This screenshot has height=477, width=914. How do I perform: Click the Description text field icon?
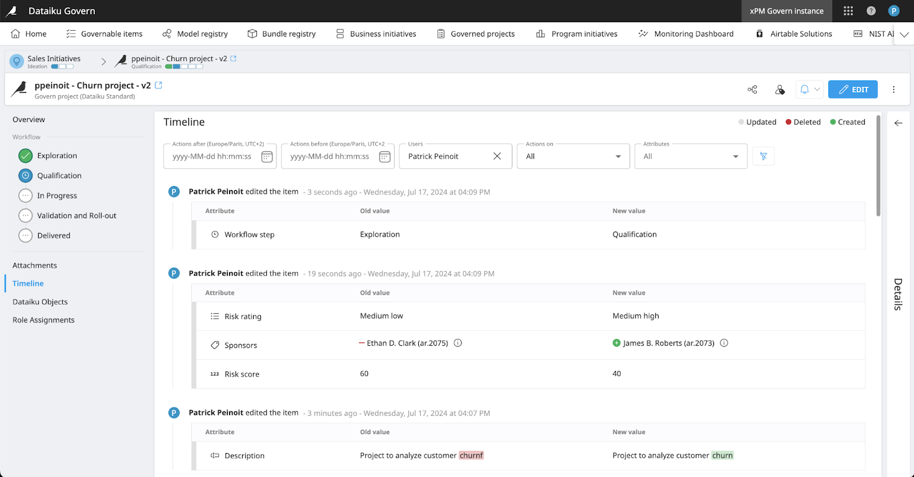[215, 455]
